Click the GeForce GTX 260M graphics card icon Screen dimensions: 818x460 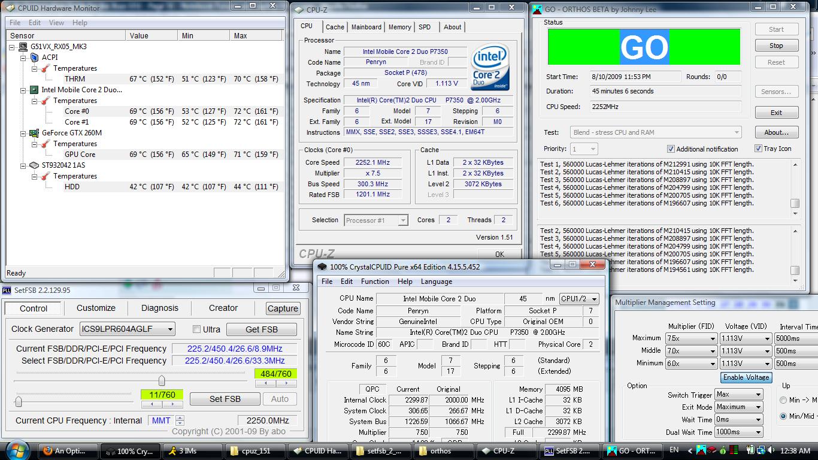coord(34,133)
